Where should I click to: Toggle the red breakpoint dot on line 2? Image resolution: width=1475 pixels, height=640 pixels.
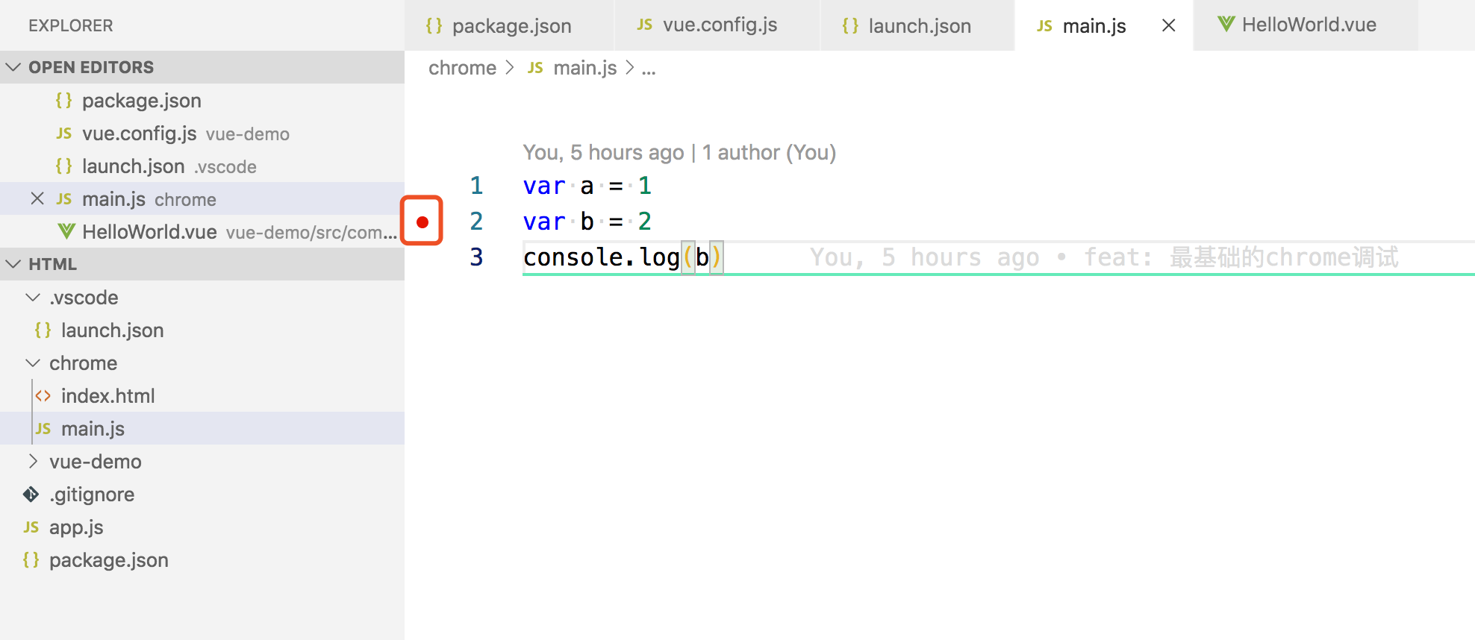pyautogui.click(x=422, y=222)
